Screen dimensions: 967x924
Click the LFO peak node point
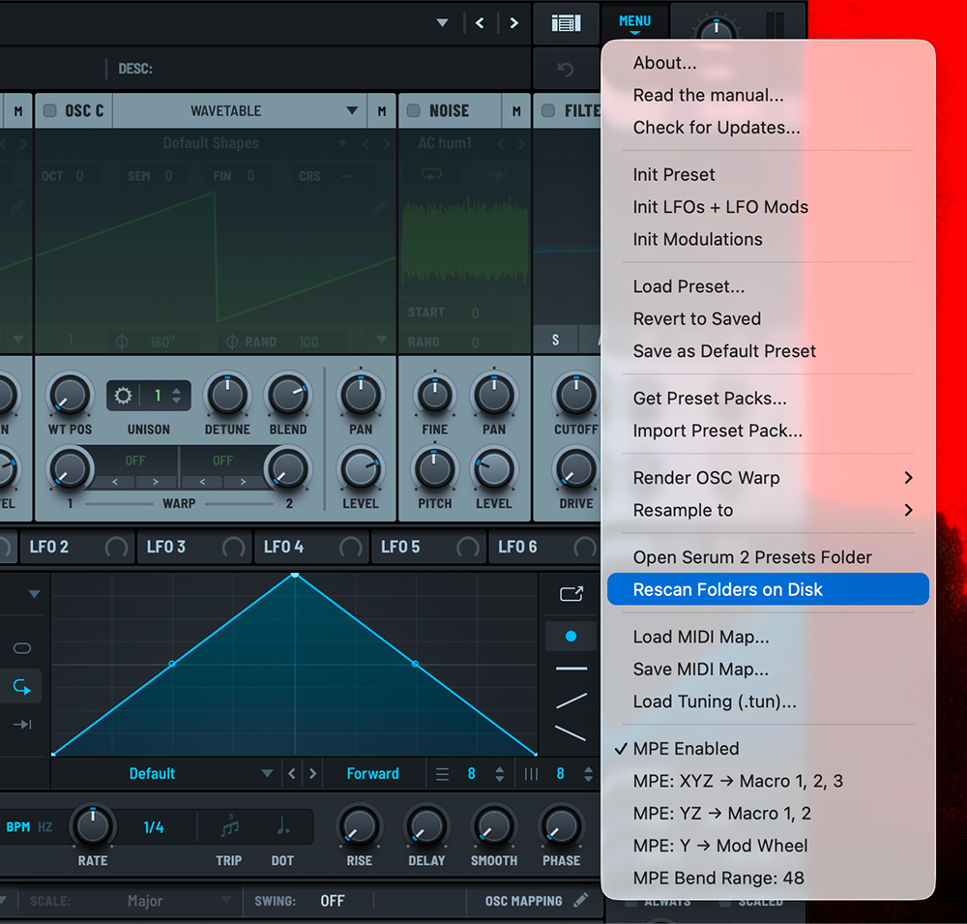(x=295, y=575)
